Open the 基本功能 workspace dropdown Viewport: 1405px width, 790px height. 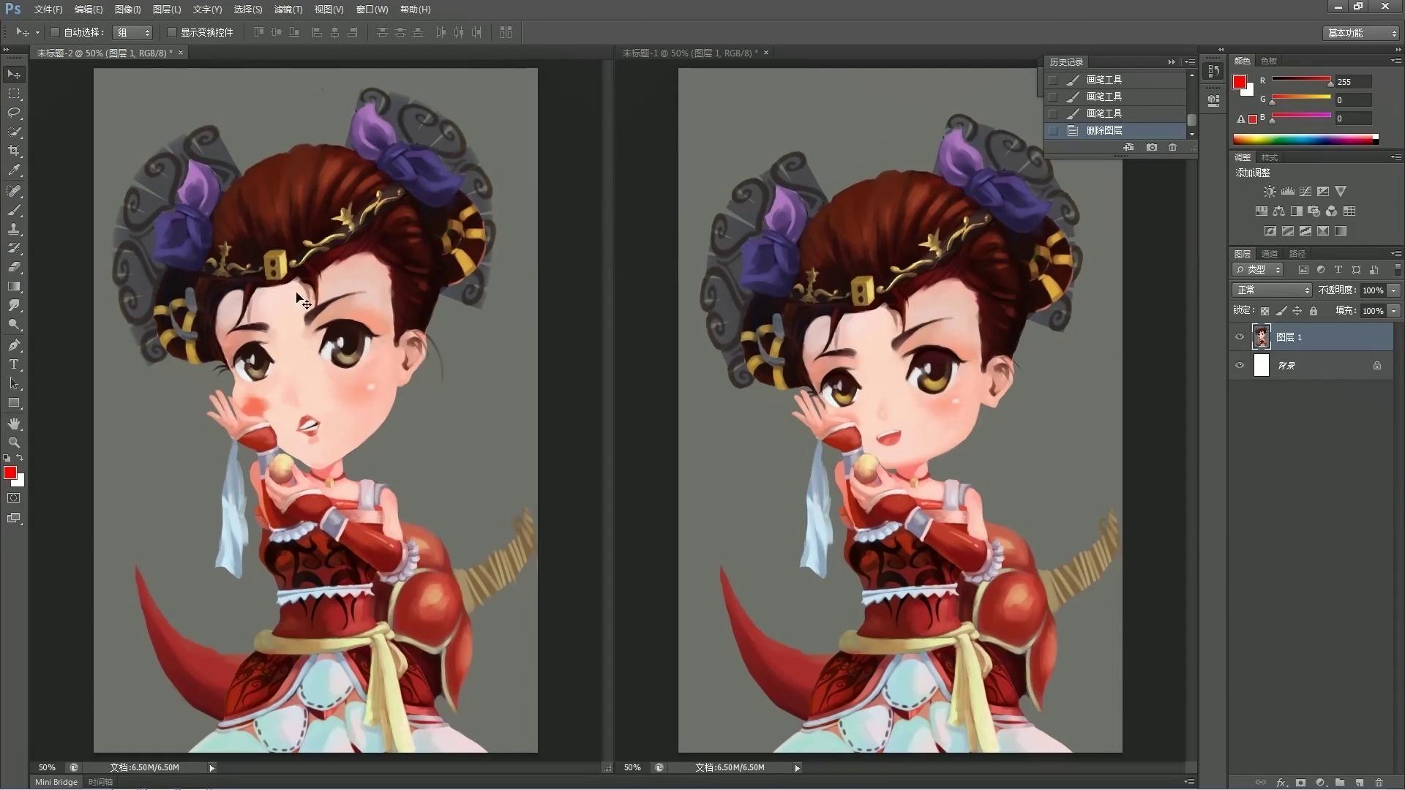click(1362, 33)
